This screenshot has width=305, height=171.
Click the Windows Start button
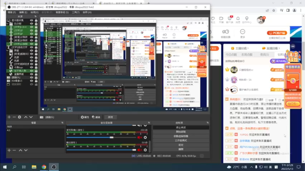(5, 167)
